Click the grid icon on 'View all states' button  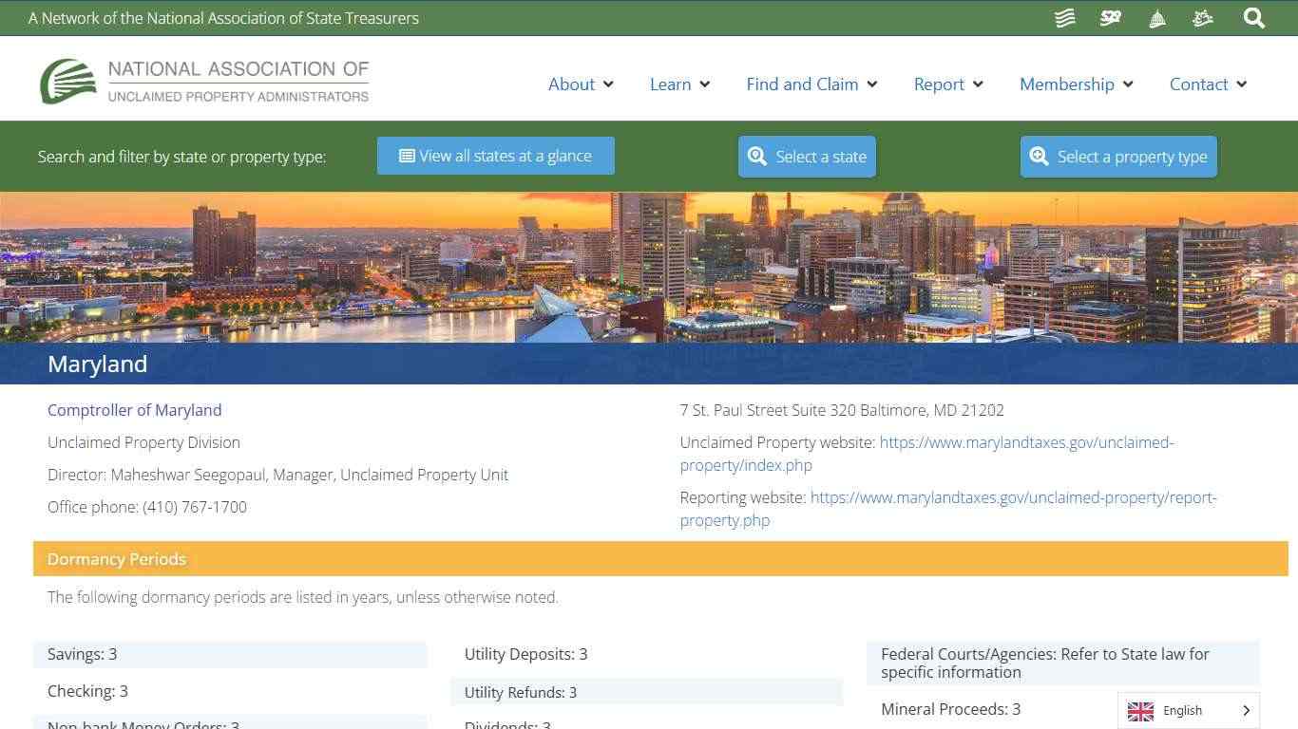408,156
